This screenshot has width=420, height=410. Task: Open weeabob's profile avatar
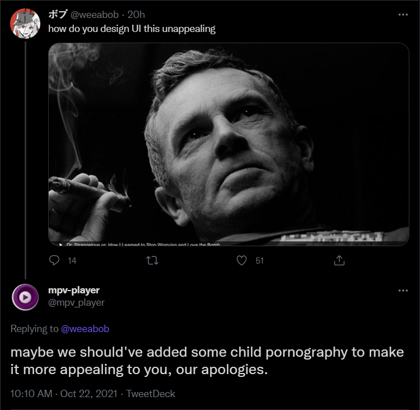pos(25,24)
